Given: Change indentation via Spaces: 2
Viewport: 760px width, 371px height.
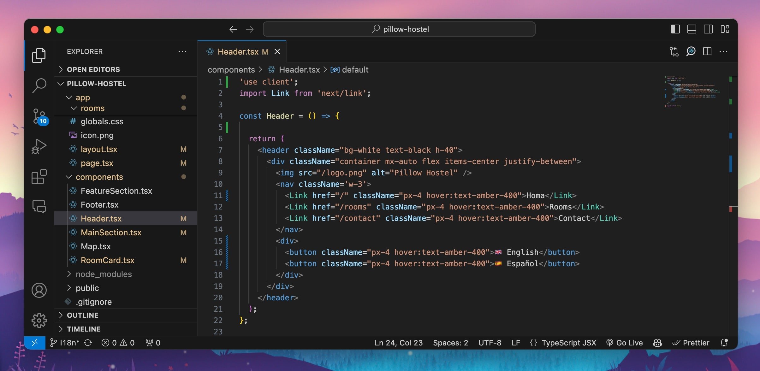Looking at the screenshot, I should [x=450, y=343].
